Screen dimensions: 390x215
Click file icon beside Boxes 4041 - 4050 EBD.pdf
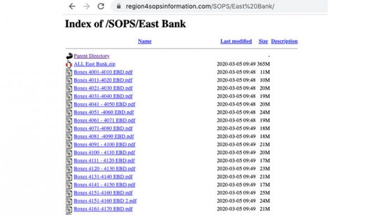(x=69, y=104)
